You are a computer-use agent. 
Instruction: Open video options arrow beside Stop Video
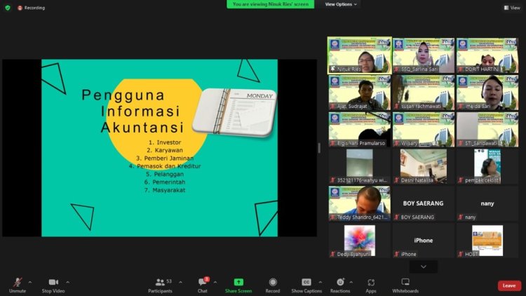[x=68, y=282]
